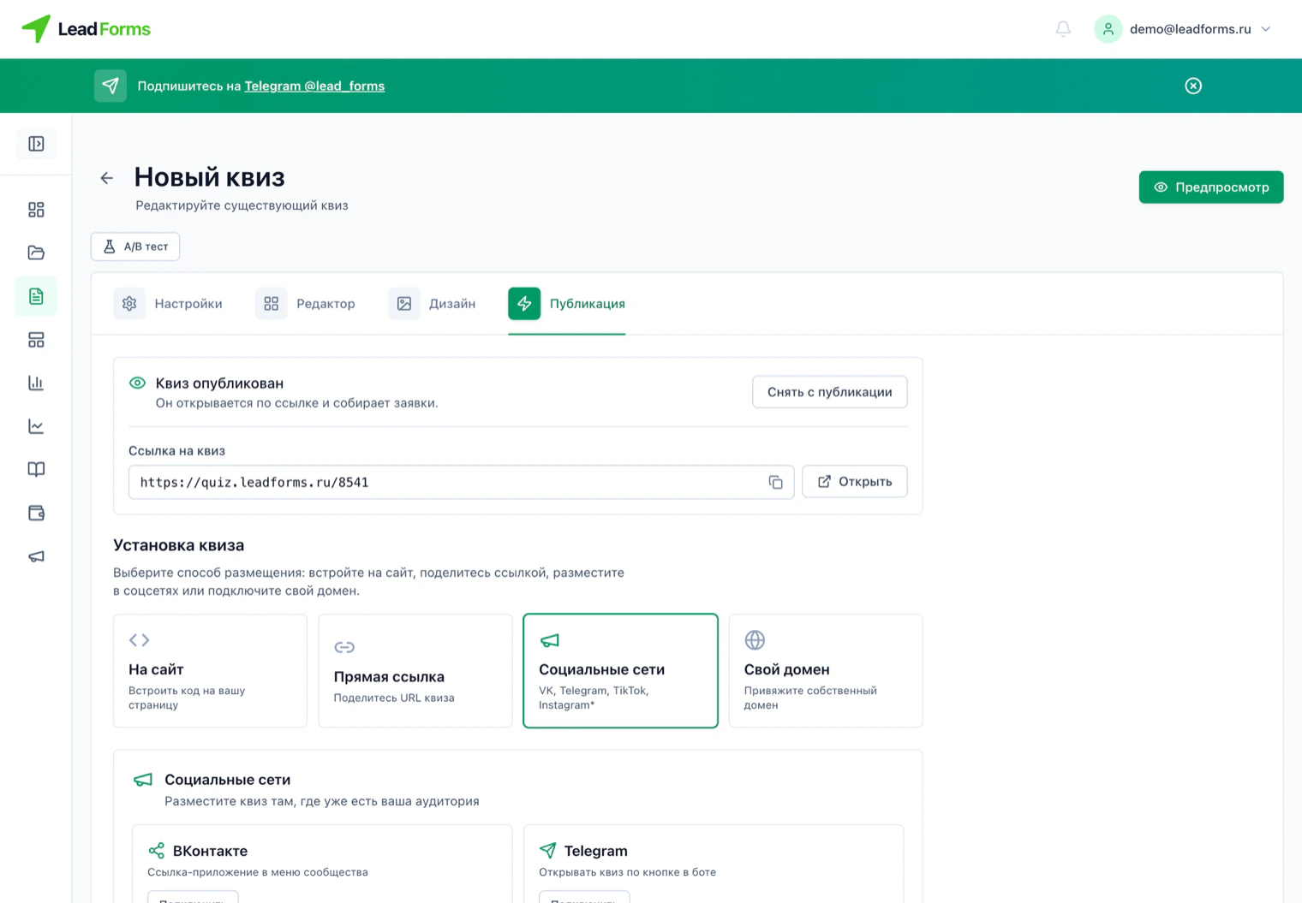1302x903 pixels.
Task: Switch to the Редактор tab
Action: [305, 304]
